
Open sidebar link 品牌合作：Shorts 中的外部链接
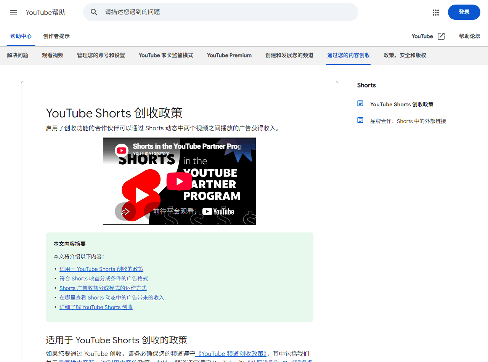tap(408, 121)
